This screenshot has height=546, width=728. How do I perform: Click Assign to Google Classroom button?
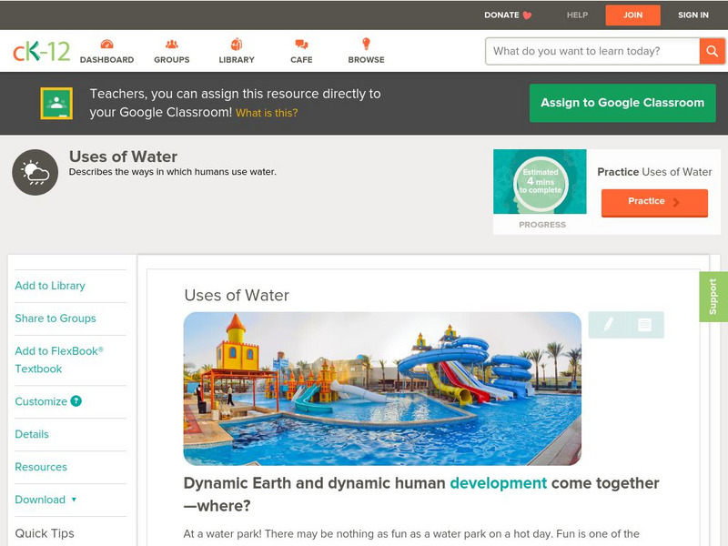pos(622,103)
